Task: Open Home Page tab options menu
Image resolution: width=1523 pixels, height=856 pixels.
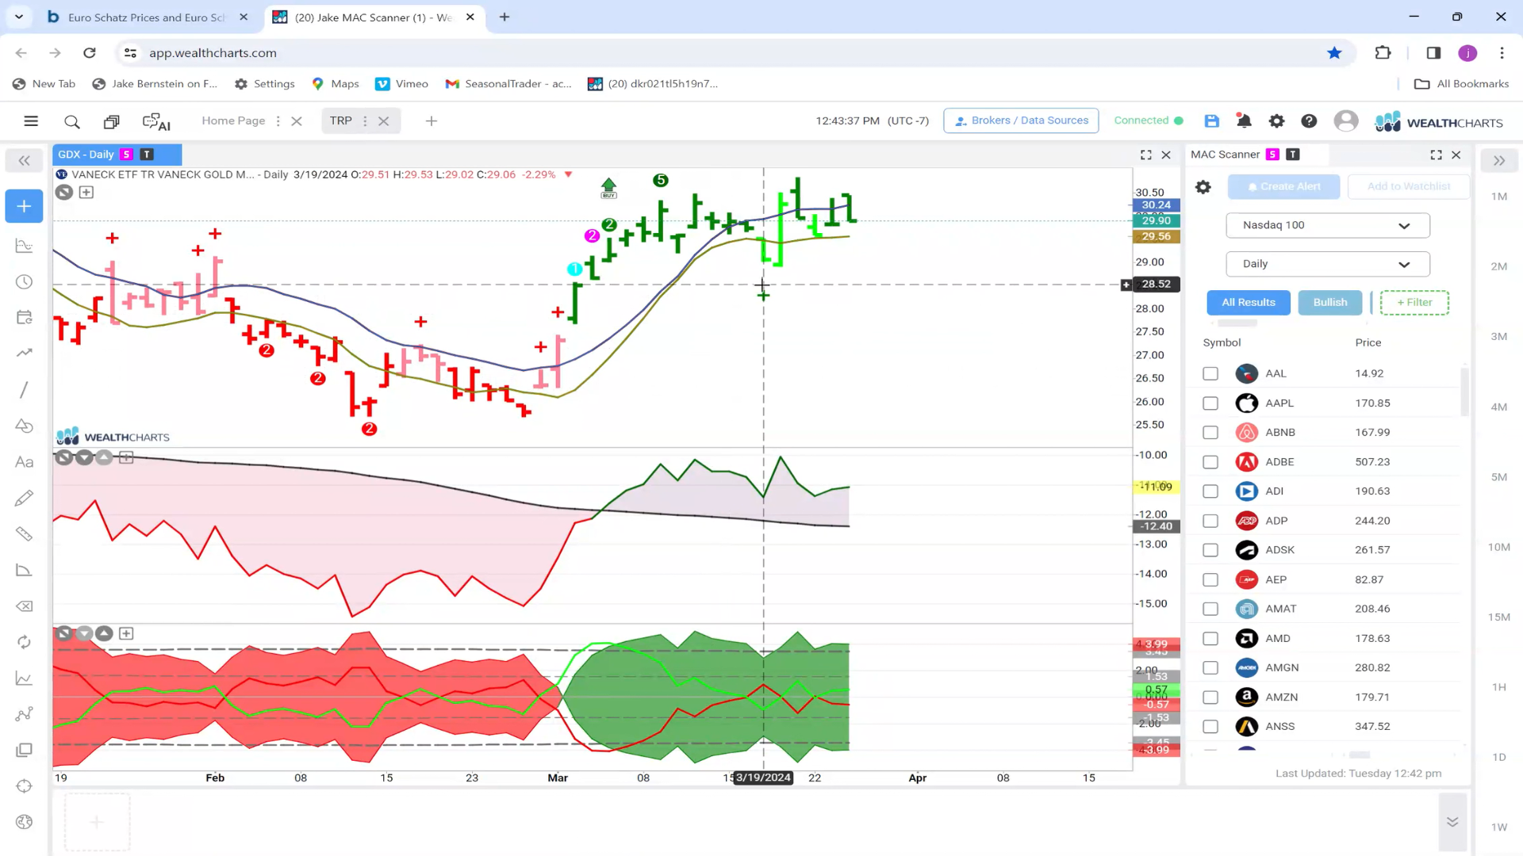Action: [278, 121]
